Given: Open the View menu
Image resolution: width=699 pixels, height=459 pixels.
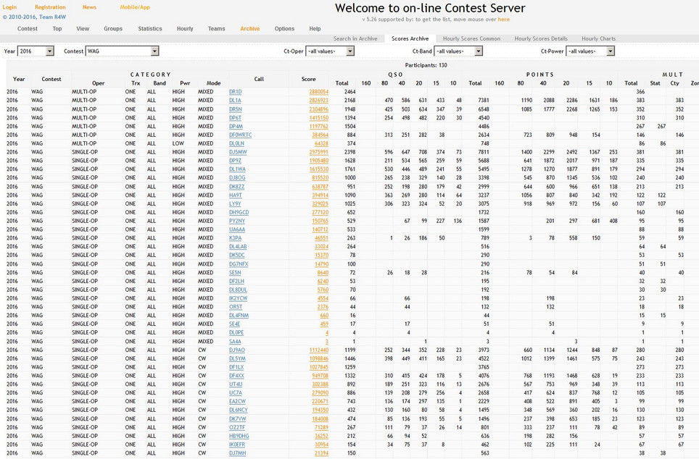Looking at the screenshot, I should click(x=83, y=28).
